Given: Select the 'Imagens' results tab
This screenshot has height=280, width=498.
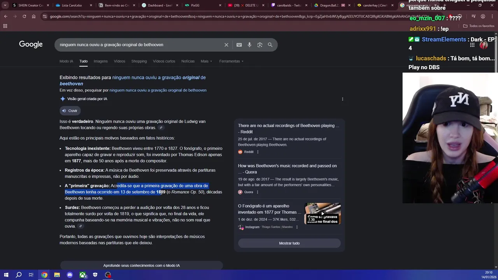Looking at the screenshot, I should coord(100,61).
